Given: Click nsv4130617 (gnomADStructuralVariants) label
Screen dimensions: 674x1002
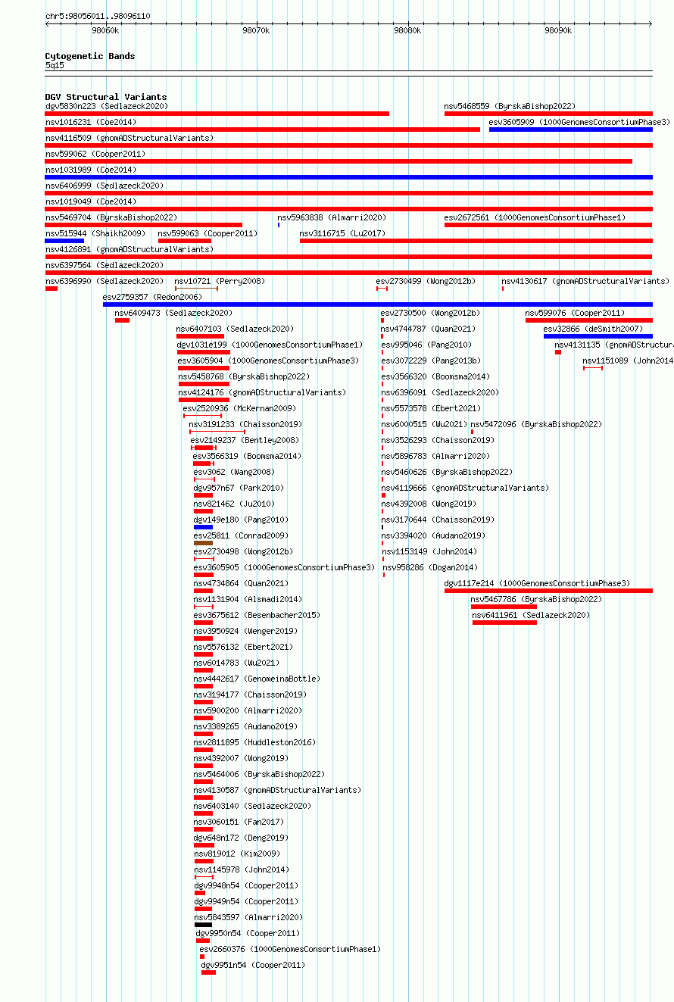Looking at the screenshot, I should [585, 282].
